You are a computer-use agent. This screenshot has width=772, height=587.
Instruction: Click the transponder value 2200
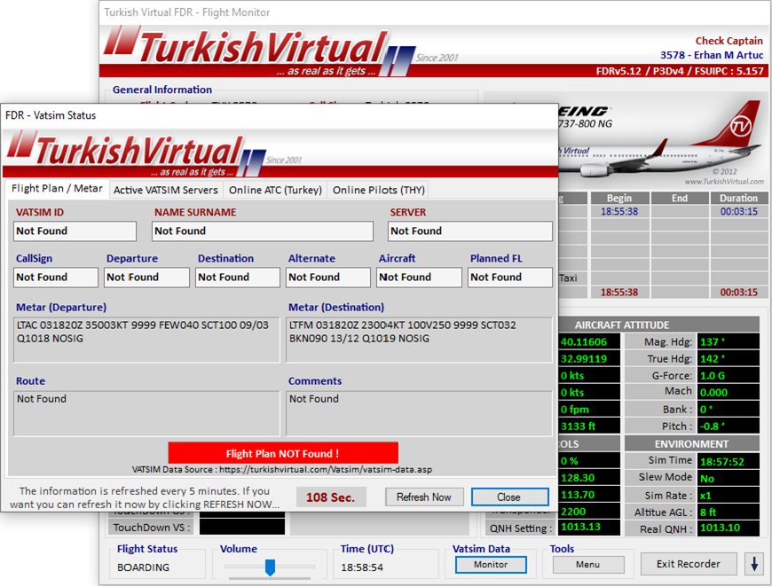click(x=589, y=512)
